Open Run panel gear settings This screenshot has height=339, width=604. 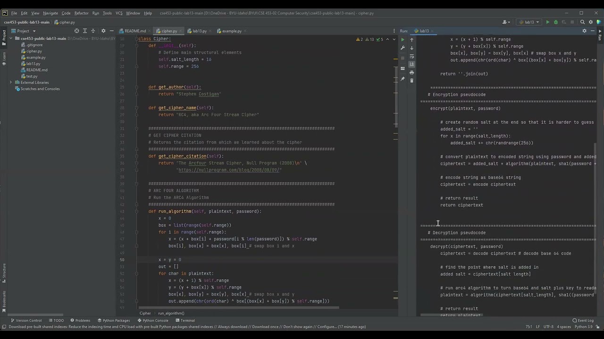tap(584, 31)
